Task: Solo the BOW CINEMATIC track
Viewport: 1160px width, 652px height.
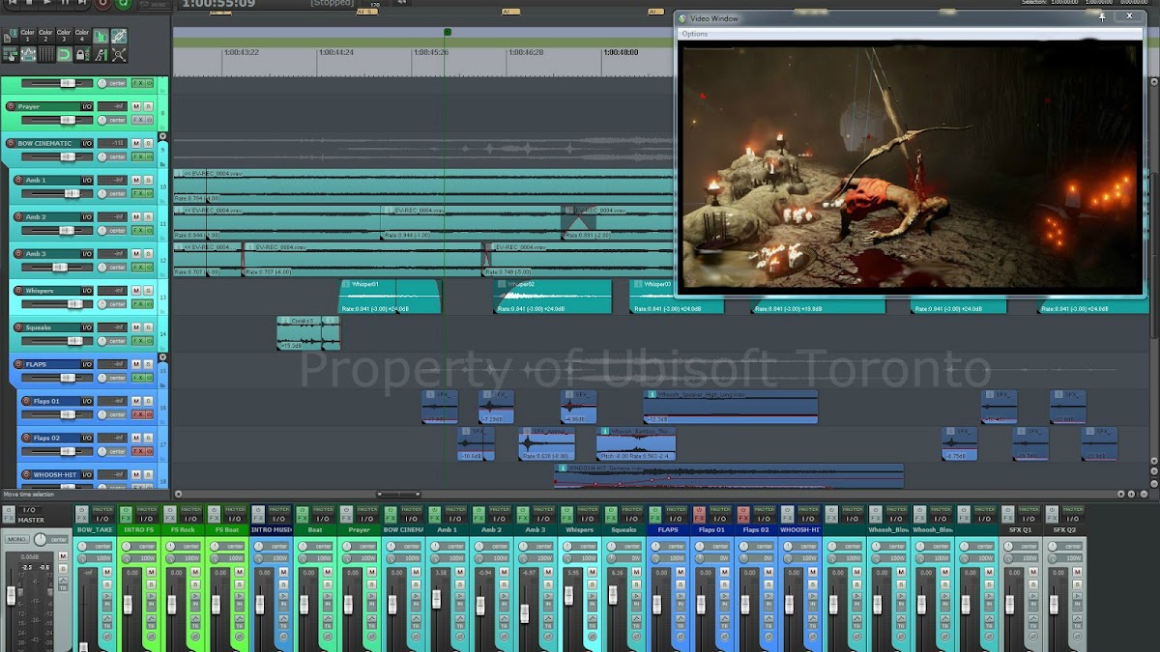Action: [148, 143]
